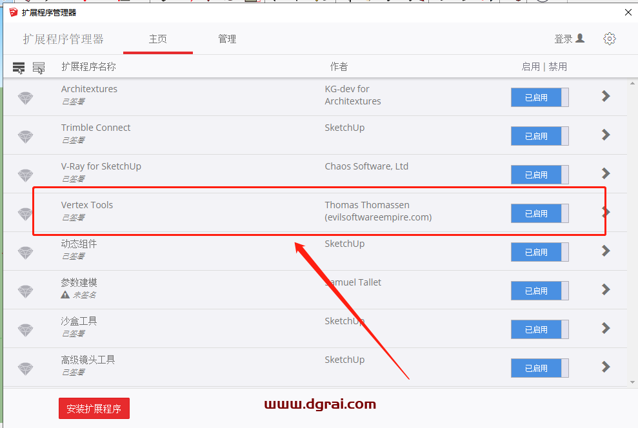This screenshot has width=638, height=428.
Task: Click the unsigned warning triangle under 参数建模
Action: tap(65, 295)
